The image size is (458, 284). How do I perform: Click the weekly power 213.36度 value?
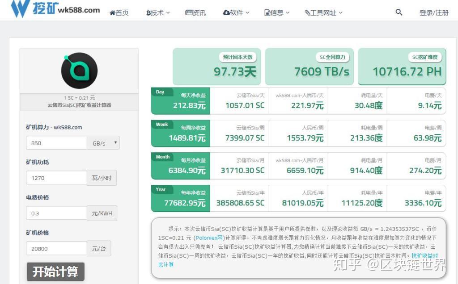click(x=367, y=138)
